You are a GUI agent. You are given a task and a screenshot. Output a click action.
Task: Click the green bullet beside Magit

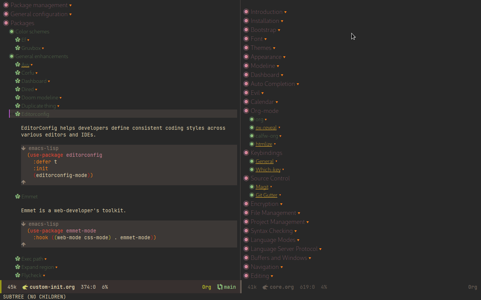(x=252, y=187)
